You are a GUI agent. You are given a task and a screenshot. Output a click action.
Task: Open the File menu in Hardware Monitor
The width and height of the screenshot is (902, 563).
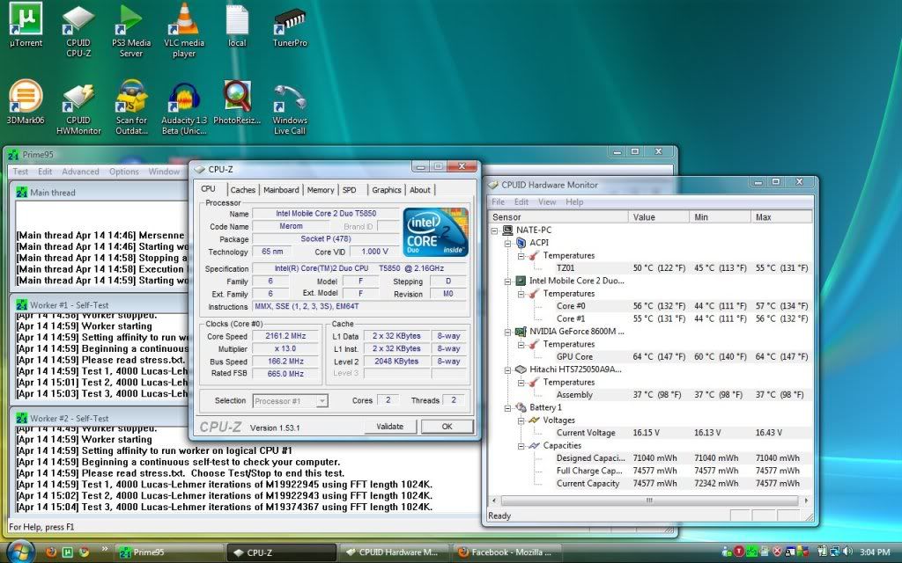pyautogui.click(x=499, y=201)
